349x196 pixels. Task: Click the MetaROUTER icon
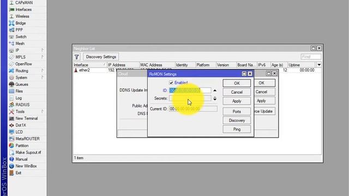11,139
